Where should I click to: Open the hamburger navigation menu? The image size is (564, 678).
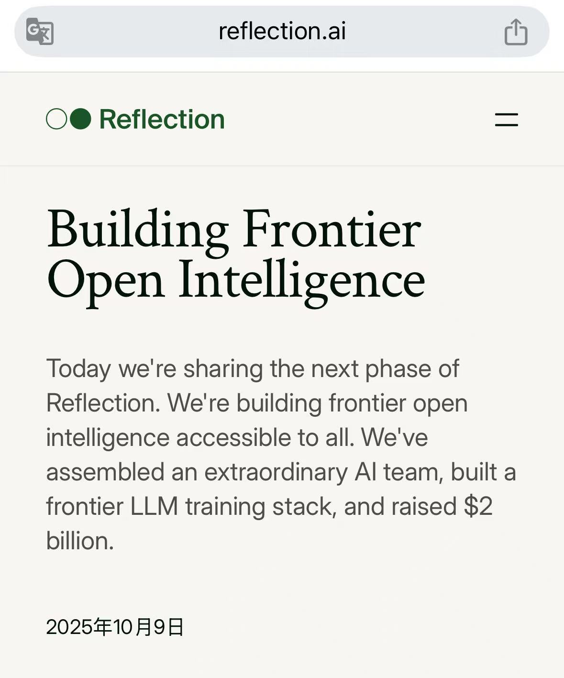[x=506, y=120]
